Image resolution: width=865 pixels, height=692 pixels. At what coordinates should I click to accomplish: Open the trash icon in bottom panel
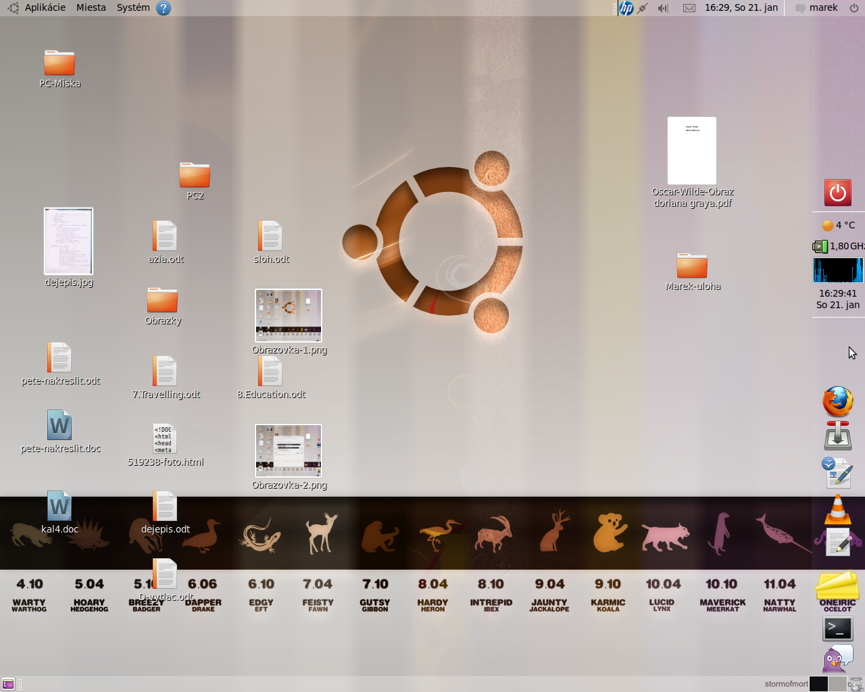tap(857, 684)
